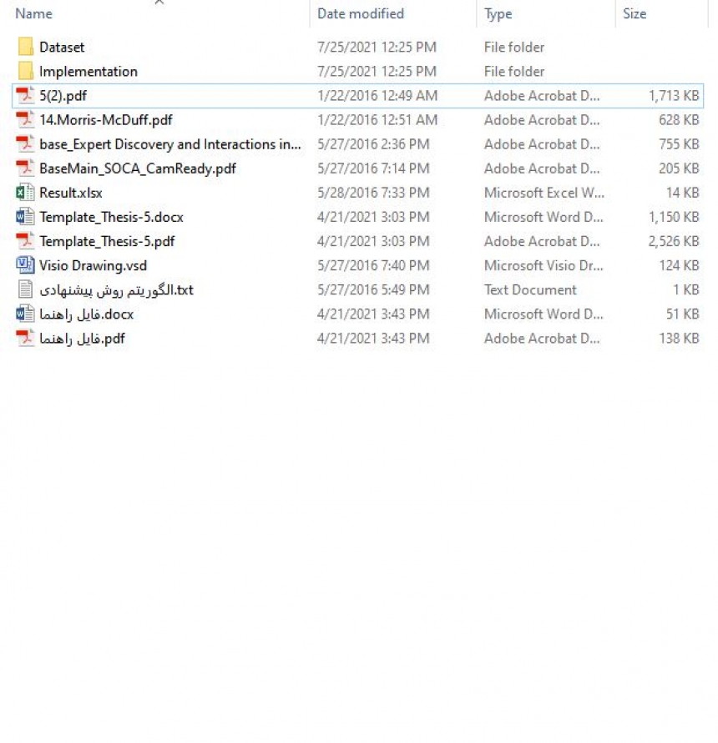Select base_Expert Discovery and Interactions file name
The image size is (718, 743).
coord(170,144)
